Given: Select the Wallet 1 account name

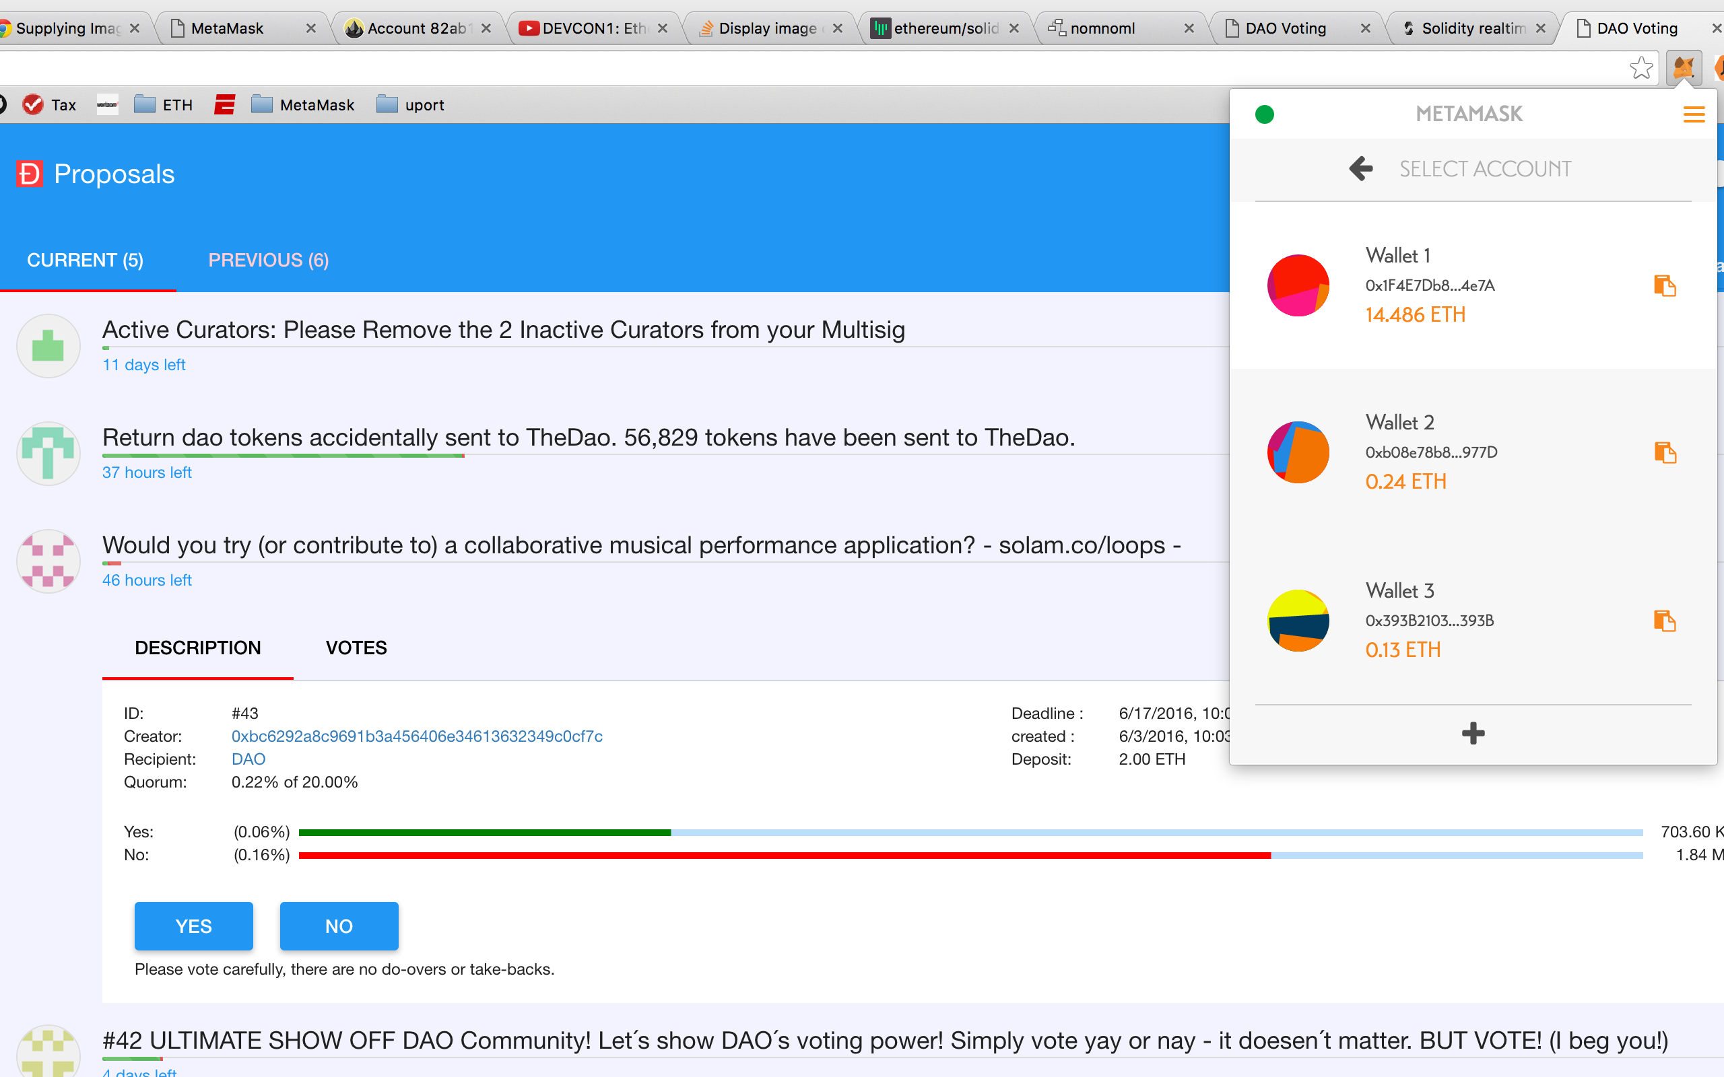Looking at the screenshot, I should coord(1398,256).
